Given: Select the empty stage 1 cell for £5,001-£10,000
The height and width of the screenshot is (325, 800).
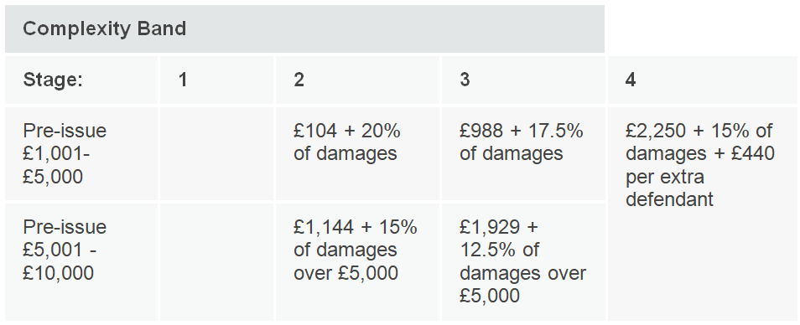Looking at the screenshot, I should 217,262.
